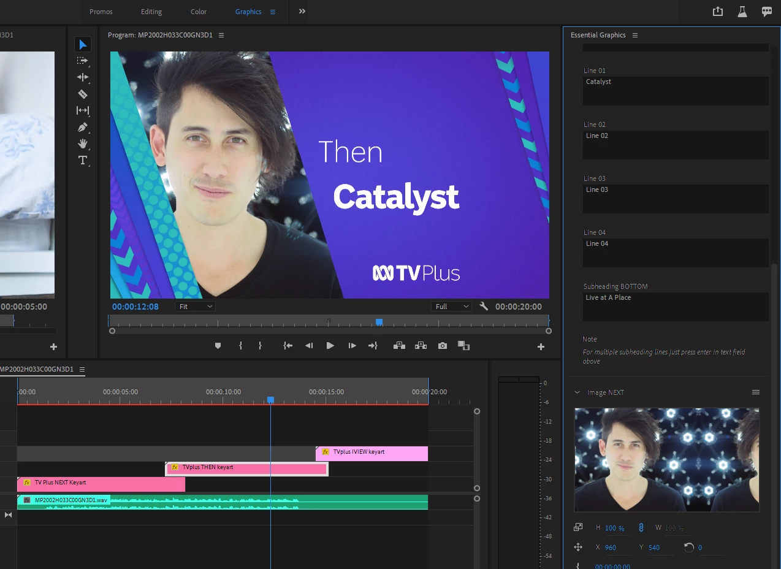781x569 pixels.
Task: Click Program monitor playhead marker
Action: [379, 322]
